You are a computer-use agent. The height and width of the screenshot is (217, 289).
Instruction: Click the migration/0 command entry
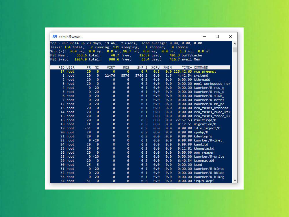point(205,124)
